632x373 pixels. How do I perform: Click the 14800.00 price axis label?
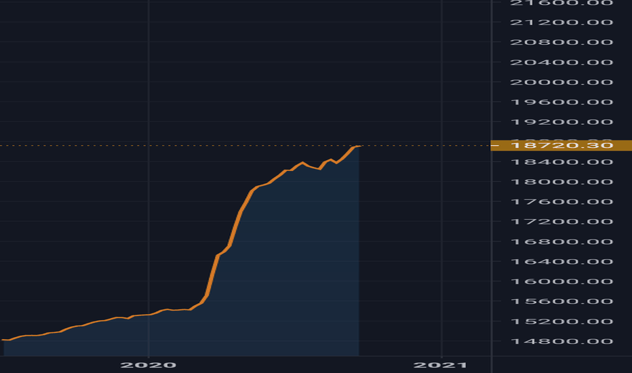click(561, 342)
